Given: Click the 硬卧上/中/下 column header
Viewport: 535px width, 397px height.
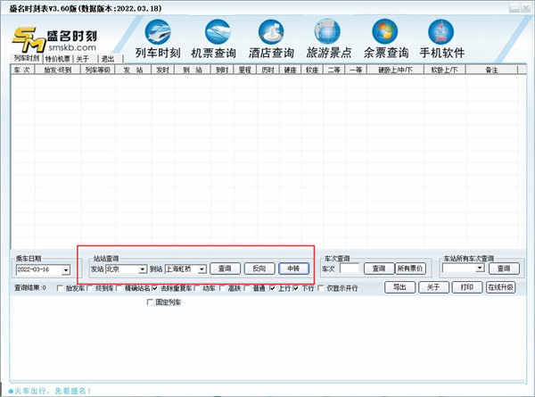Looking at the screenshot, I should 395,70.
